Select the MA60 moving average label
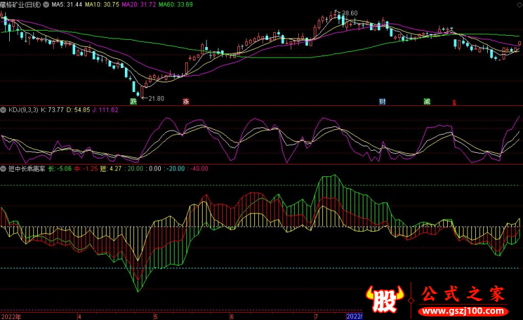Screen dimensions: 523x320 175,4
